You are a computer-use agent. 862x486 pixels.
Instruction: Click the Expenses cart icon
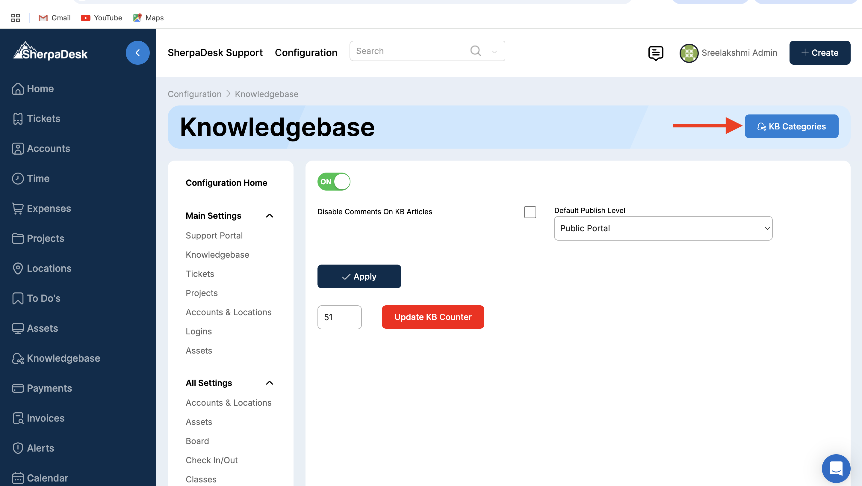[x=18, y=208]
